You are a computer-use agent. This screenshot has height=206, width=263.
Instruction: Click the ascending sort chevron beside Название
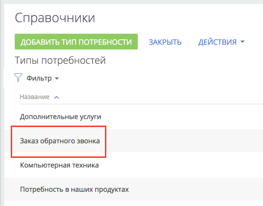[x=57, y=97]
